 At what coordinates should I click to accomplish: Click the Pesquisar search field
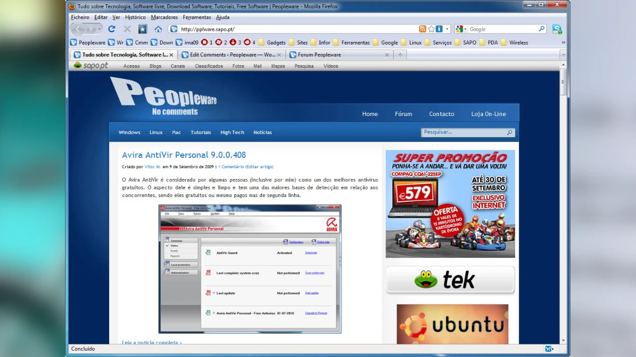pos(464,132)
